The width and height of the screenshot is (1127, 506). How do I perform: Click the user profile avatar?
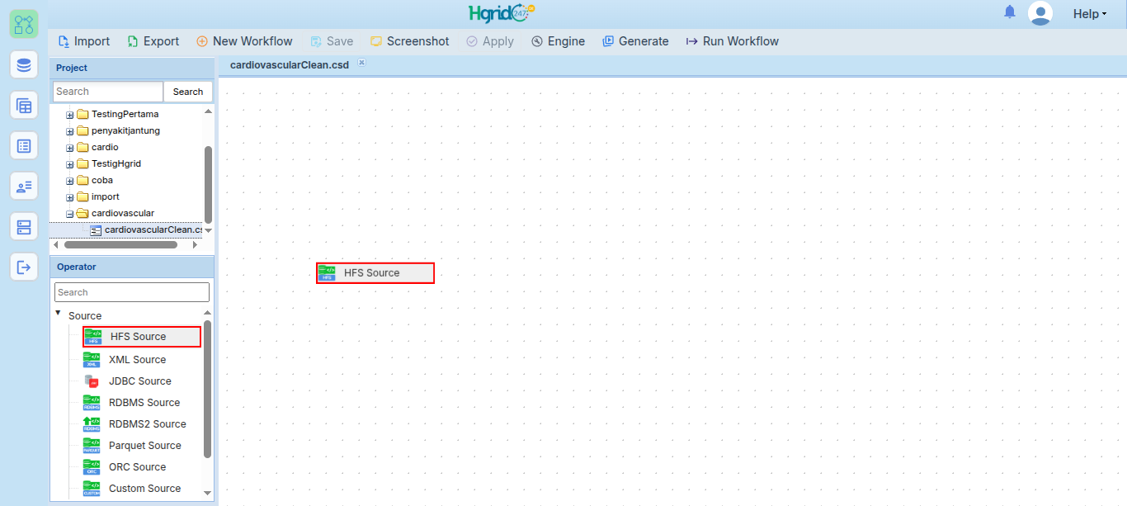tap(1040, 13)
